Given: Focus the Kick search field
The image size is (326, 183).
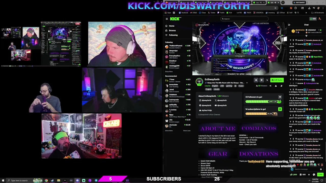Looking at the screenshot, I should click(x=244, y=19).
